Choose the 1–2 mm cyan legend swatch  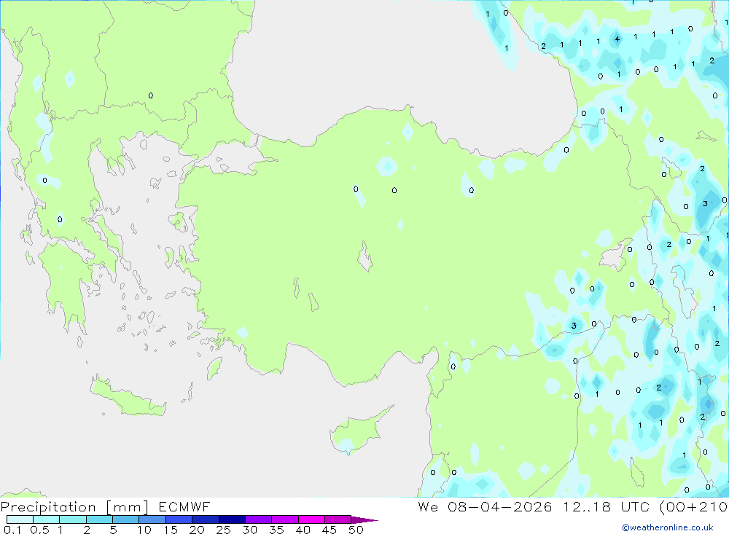coord(73,519)
